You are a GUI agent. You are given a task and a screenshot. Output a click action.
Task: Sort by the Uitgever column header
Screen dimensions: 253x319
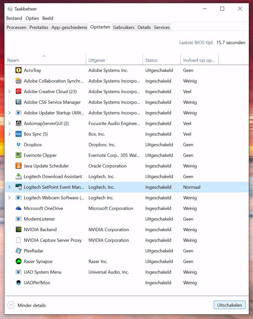tap(114, 59)
